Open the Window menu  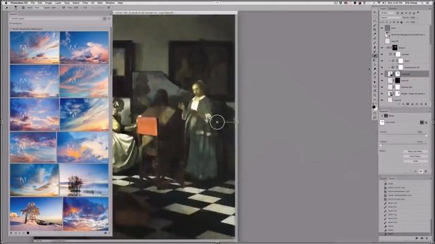click(x=110, y=3)
